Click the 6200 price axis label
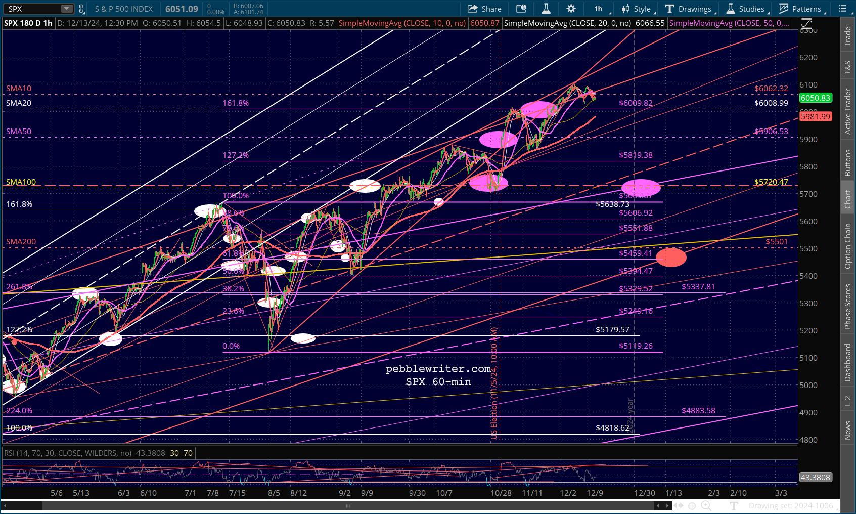Viewport: 856px width, 514px height. pos(808,58)
